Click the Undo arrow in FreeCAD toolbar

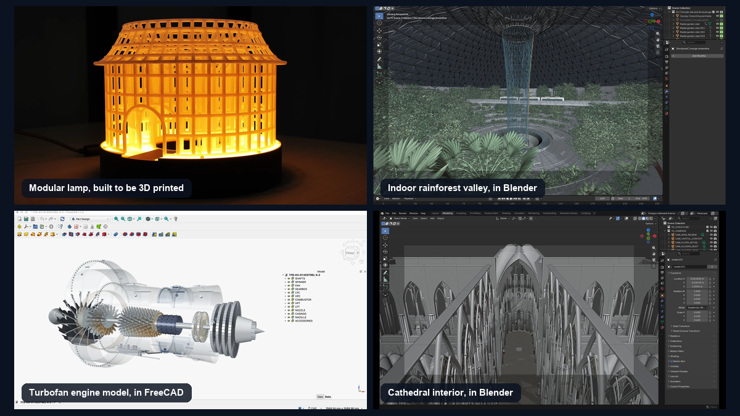(42, 219)
